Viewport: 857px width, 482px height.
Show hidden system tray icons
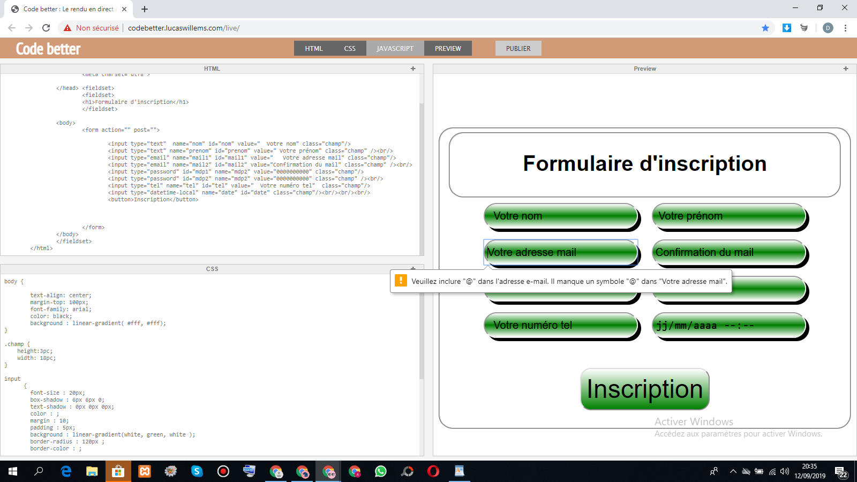[x=733, y=471]
